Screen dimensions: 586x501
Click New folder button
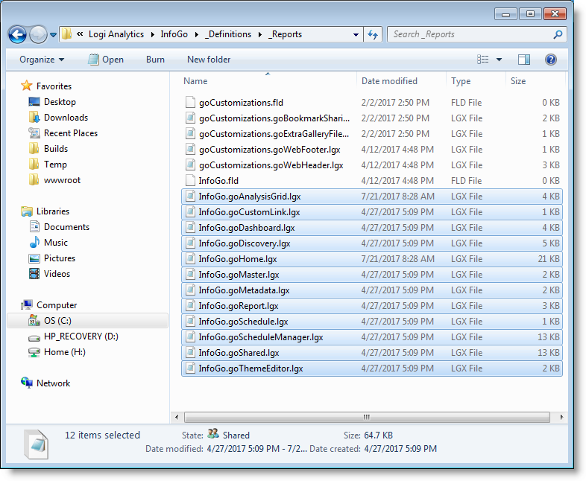209,60
